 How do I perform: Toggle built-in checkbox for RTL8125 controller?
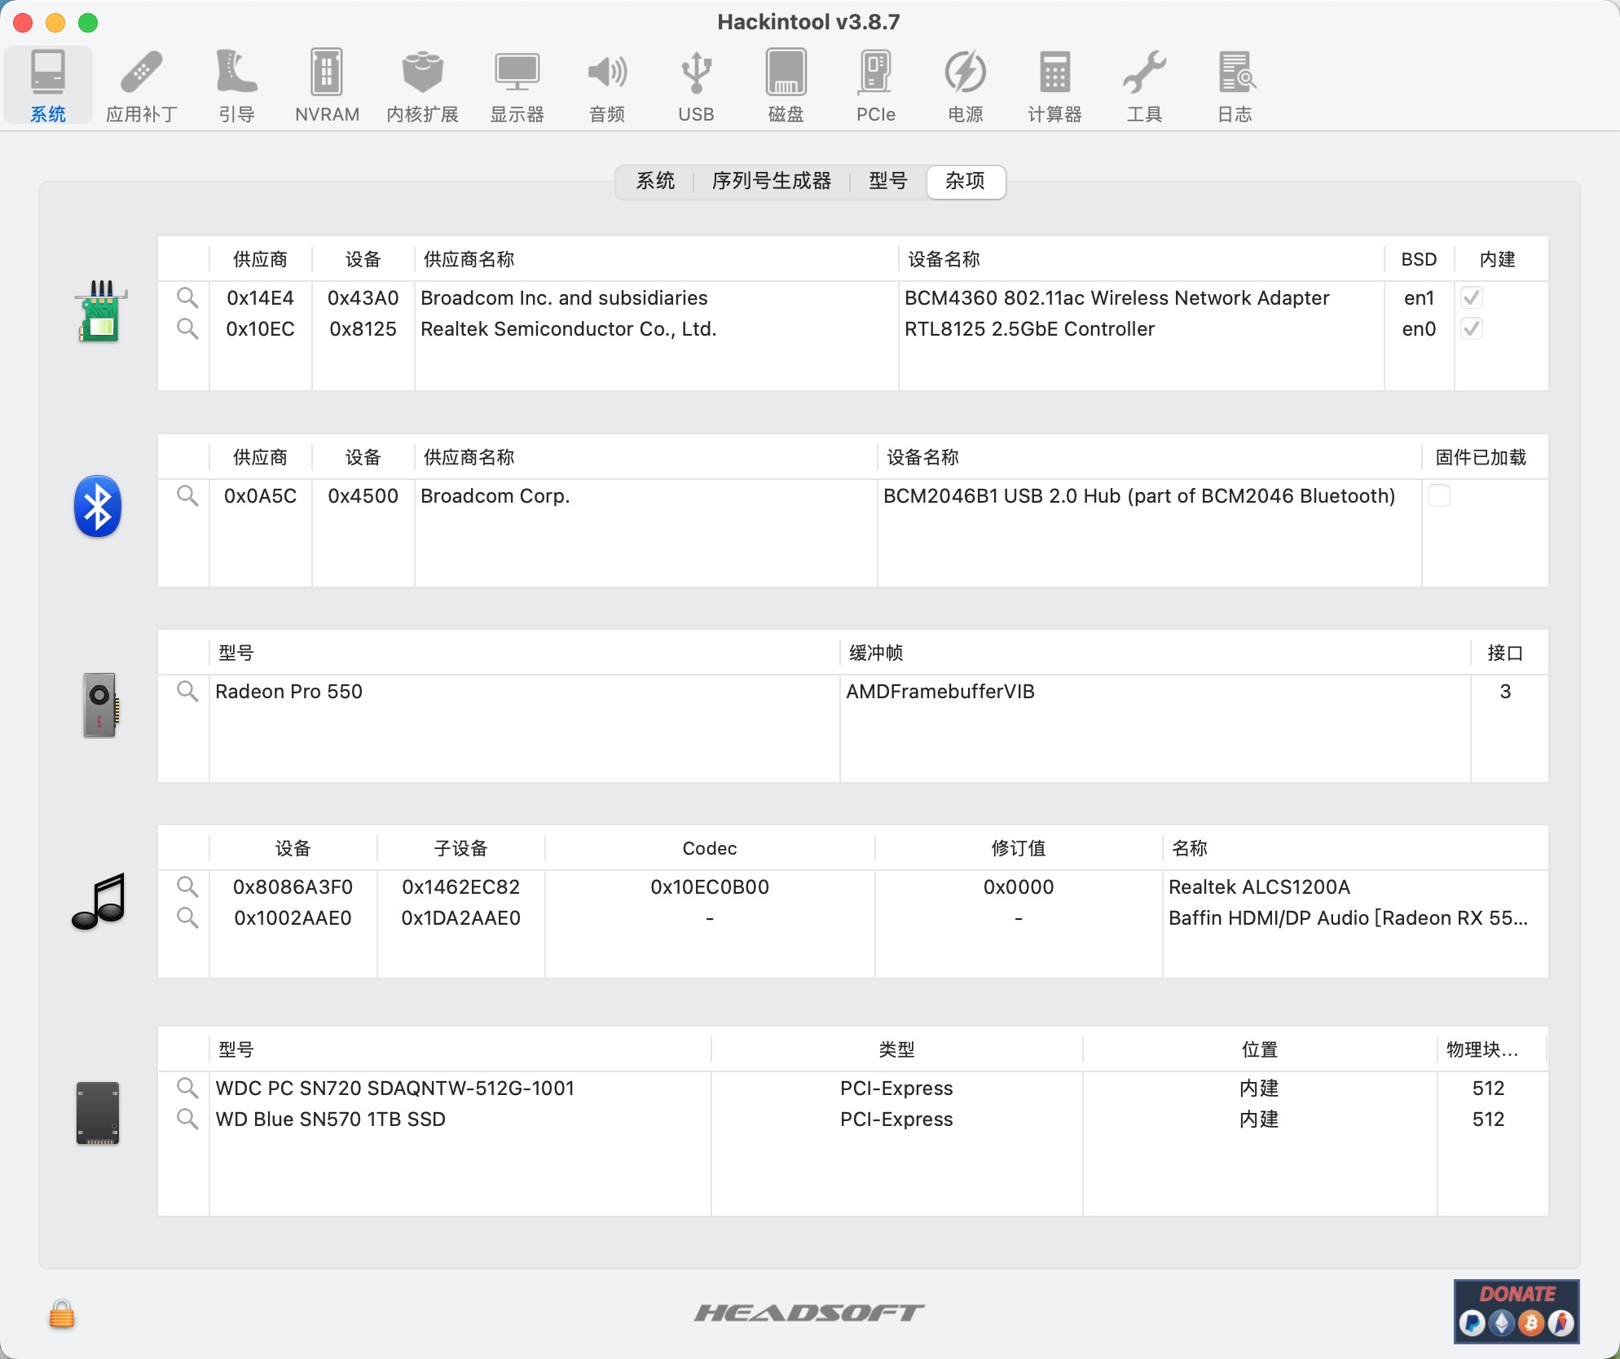1472,329
